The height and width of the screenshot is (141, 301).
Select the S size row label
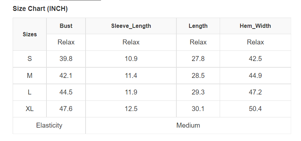point(30,59)
